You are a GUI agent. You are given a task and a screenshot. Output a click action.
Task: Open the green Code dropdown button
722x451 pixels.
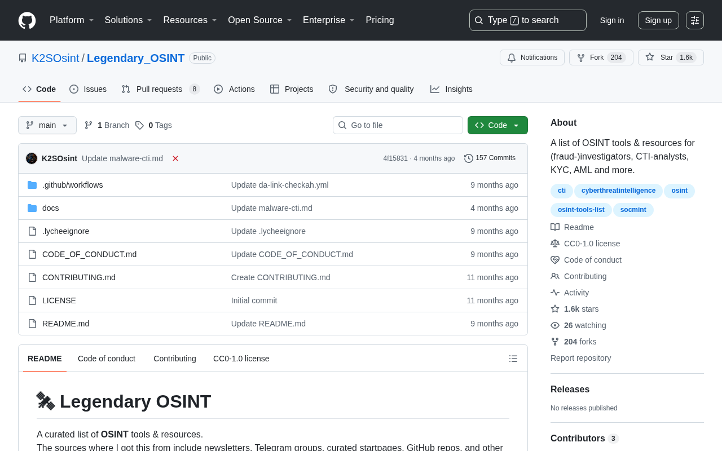[x=498, y=125]
